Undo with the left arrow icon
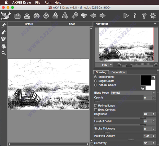This screenshot has width=159, height=146. (x=93, y=16)
